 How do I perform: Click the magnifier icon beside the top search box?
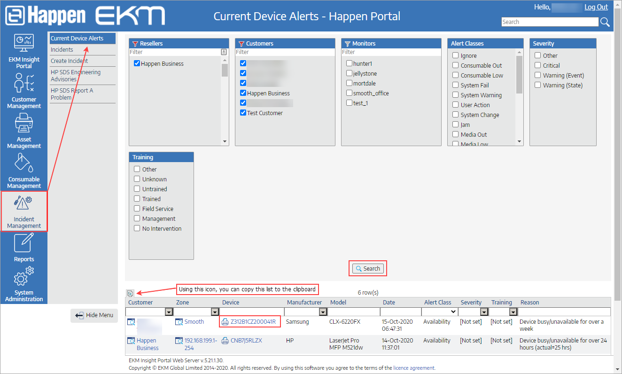click(605, 22)
